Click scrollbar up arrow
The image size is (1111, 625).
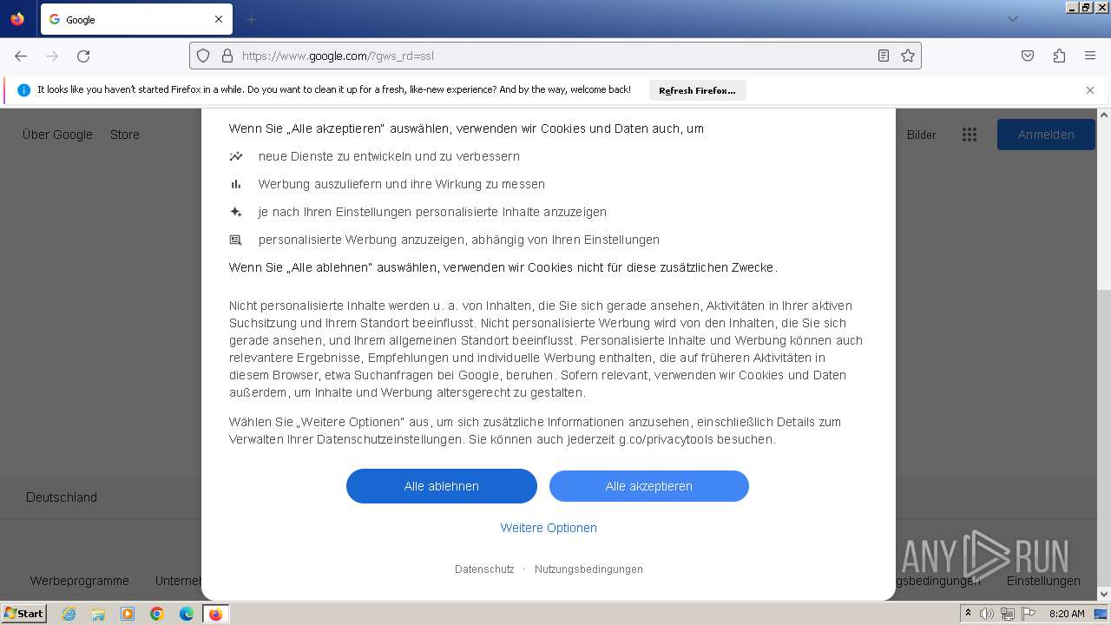pos(1104,115)
